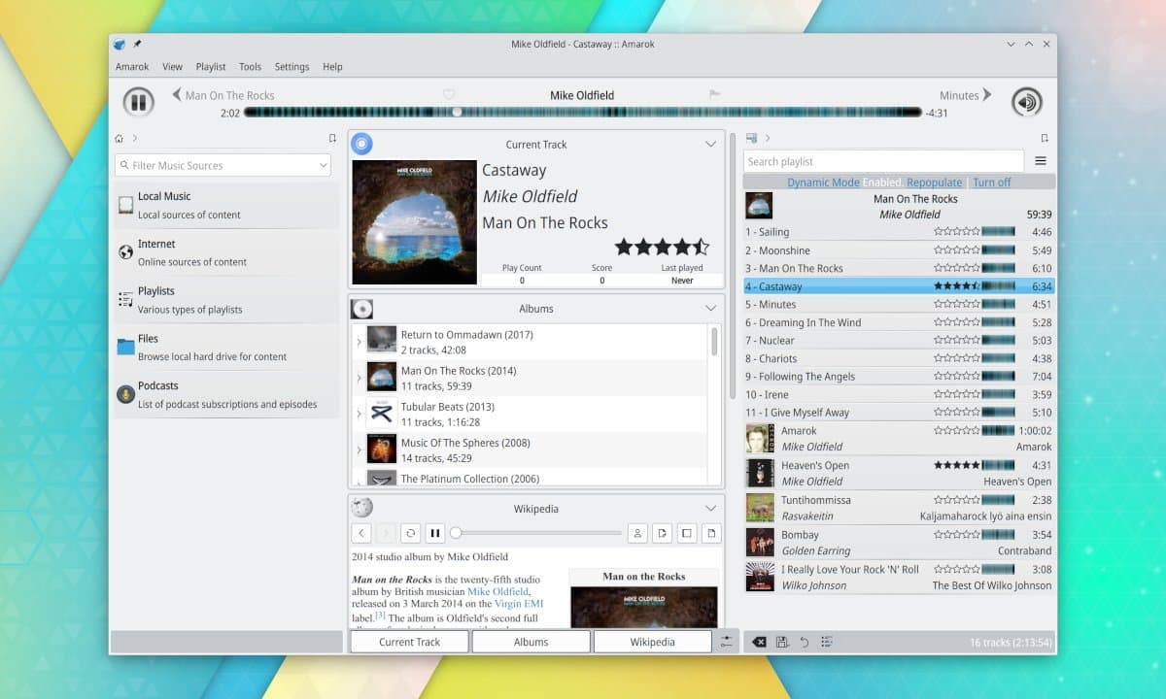Viewport: 1166px width, 699px height.
Task: Click the Current Track applet icon
Action: click(361, 144)
